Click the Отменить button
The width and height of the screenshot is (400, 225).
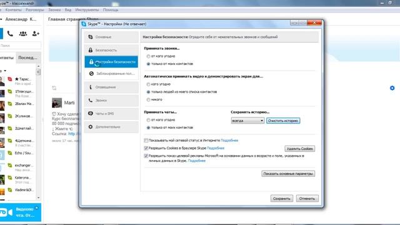[x=307, y=199]
